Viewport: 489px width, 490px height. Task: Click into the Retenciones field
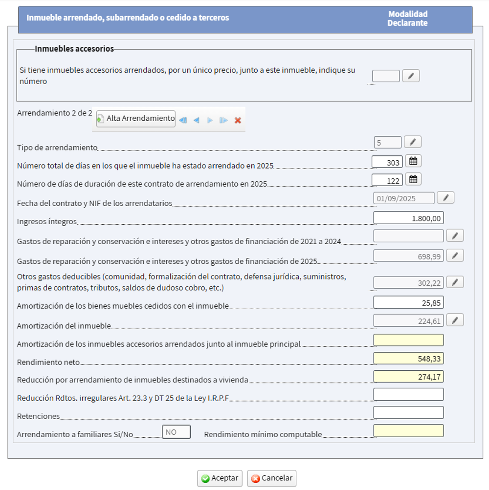tap(408, 412)
